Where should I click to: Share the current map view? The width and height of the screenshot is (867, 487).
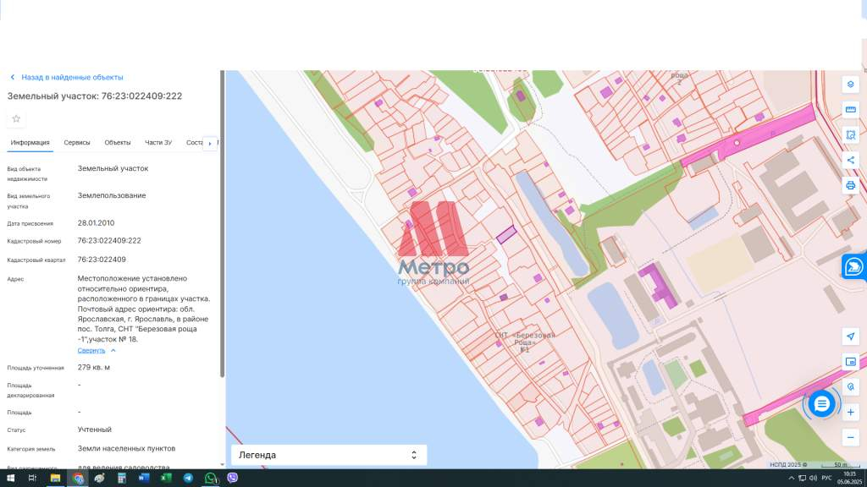coord(850,160)
